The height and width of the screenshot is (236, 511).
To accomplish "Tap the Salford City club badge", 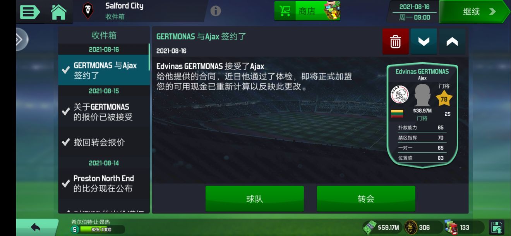I will (88, 11).
